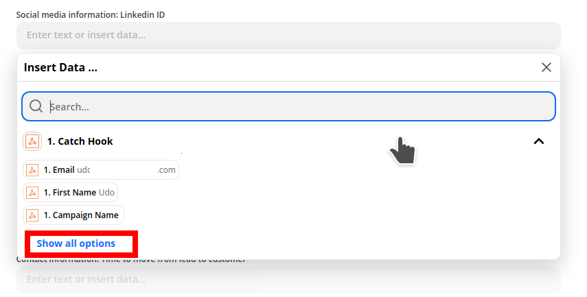Click the Insert Data heading
587x297 pixels.
pyautogui.click(x=60, y=68)
